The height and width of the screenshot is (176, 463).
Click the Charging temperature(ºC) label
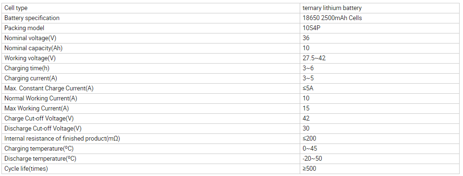[39, 148]
